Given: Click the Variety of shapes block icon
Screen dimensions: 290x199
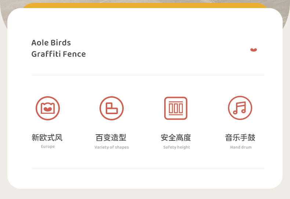Looking at the screenshot, I should click(x=112, y=108).
